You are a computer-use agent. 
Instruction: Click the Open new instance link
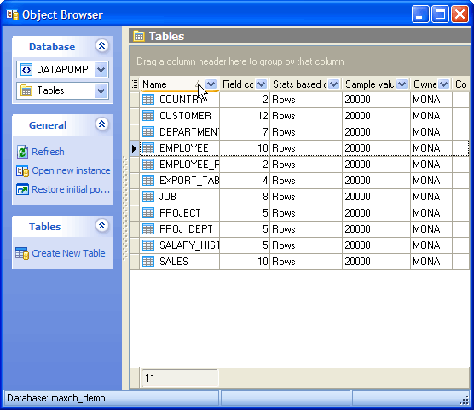(71, 170)
